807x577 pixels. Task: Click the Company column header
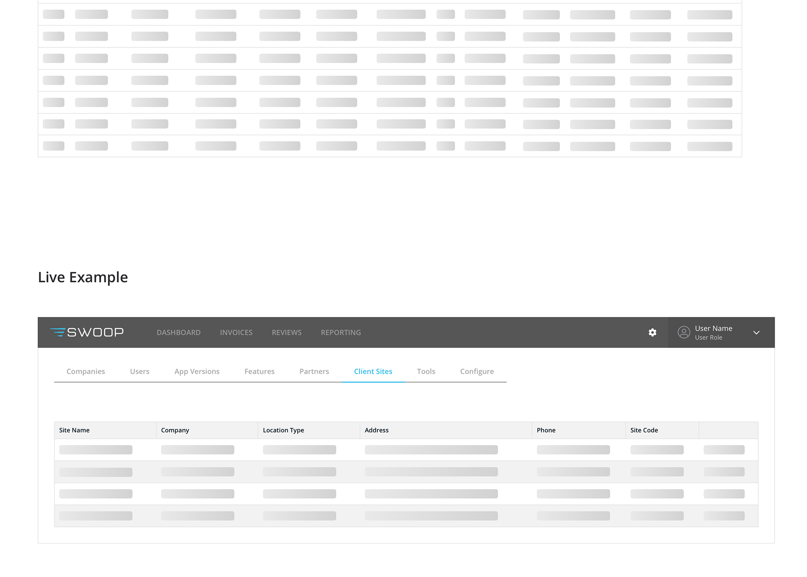pos(207,430)
